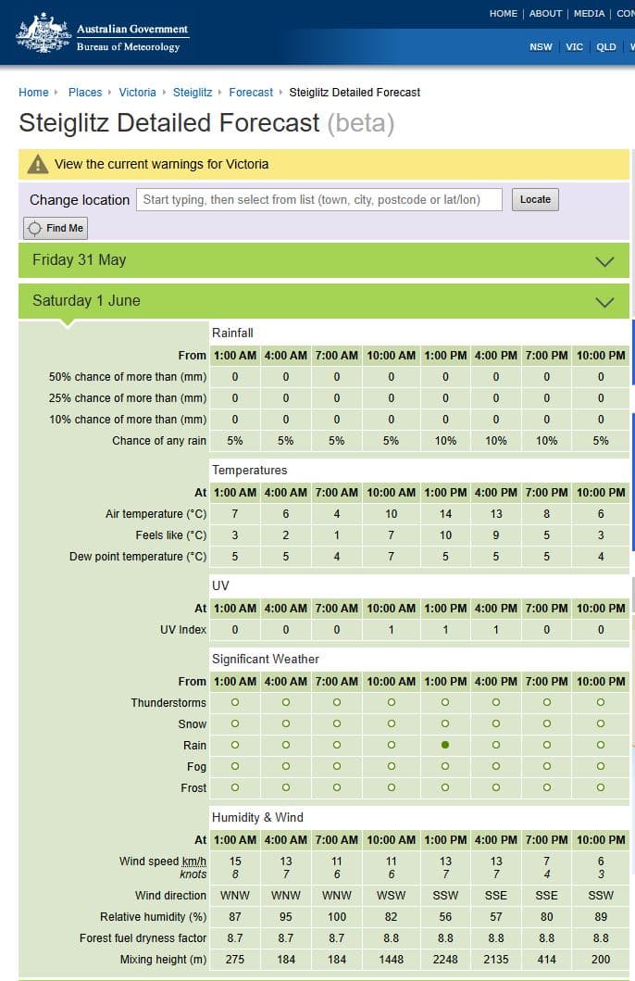635x981 pixels.
Task: Open the HOME menu item
Action: (x=503, y=14)
